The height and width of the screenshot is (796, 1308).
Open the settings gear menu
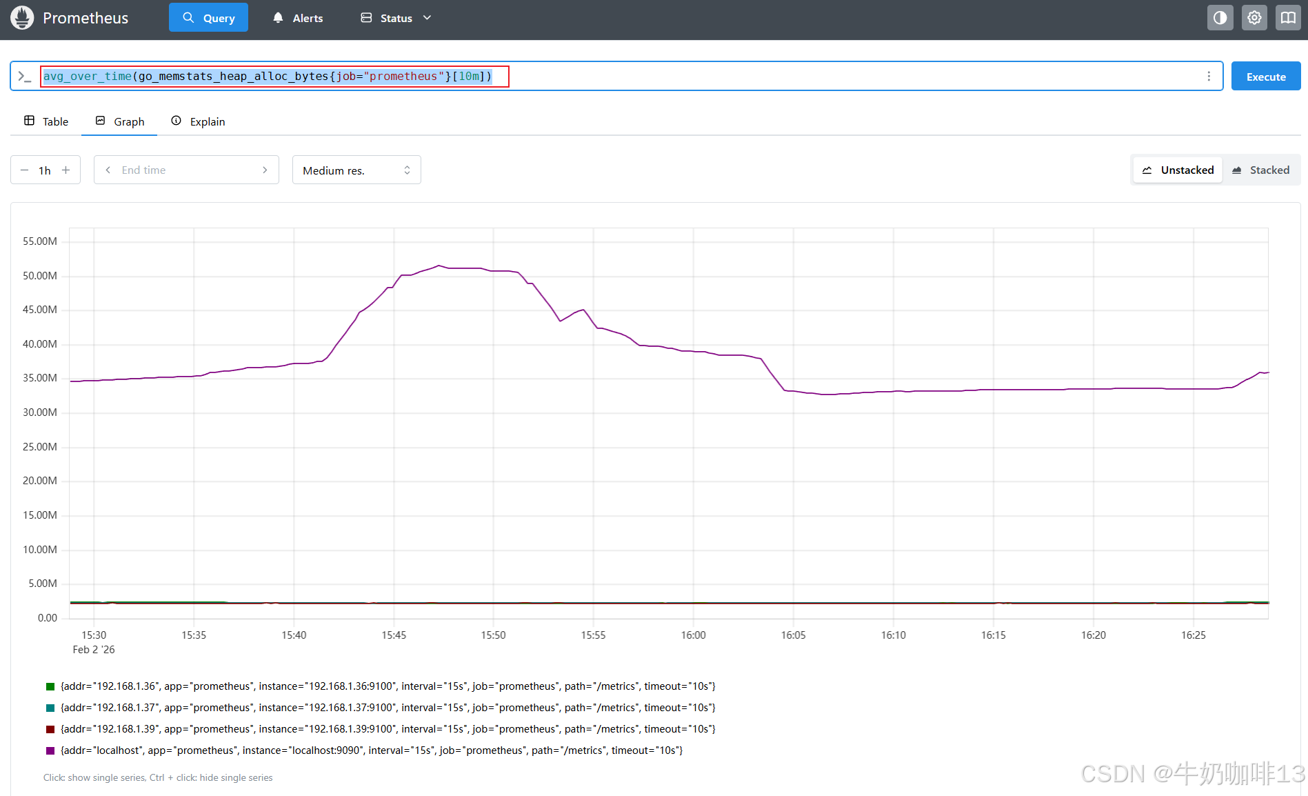coord(1254,18)
